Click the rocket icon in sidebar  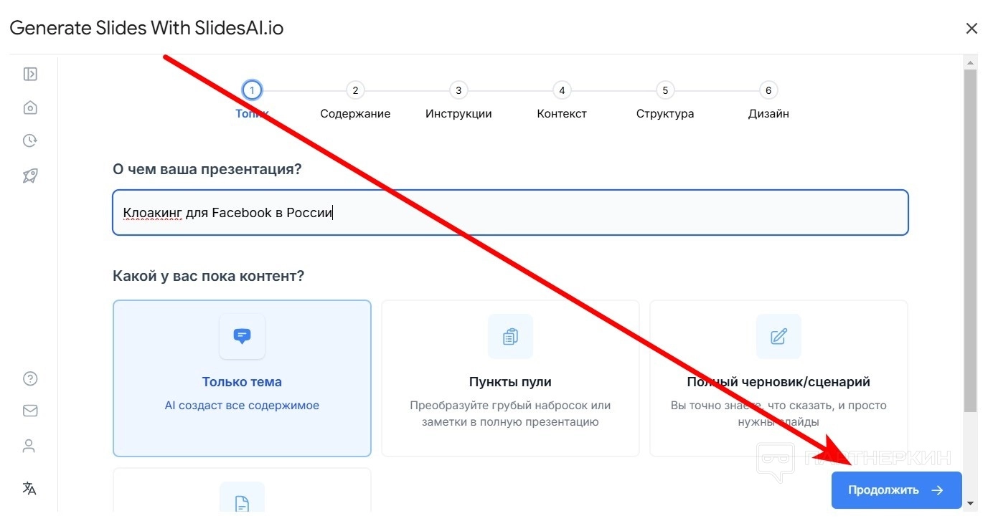point(30,175)
